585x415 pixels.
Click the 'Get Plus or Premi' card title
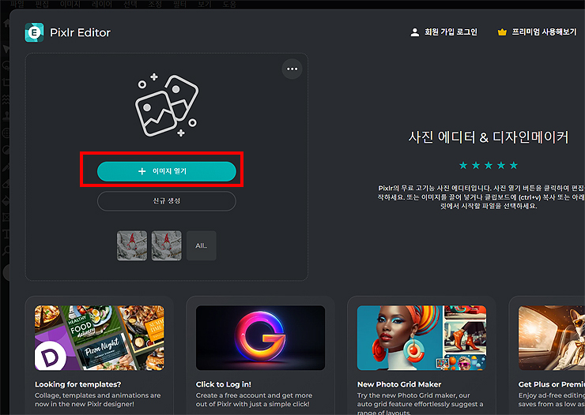click(x=552, y=384)
